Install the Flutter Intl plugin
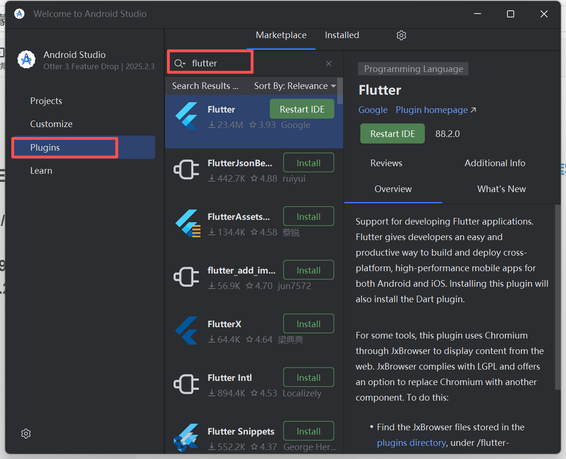 308,378
